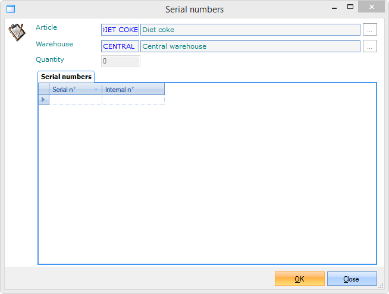Select the grid's top-left corner header cell
The image size is (389, 294).
43,90
